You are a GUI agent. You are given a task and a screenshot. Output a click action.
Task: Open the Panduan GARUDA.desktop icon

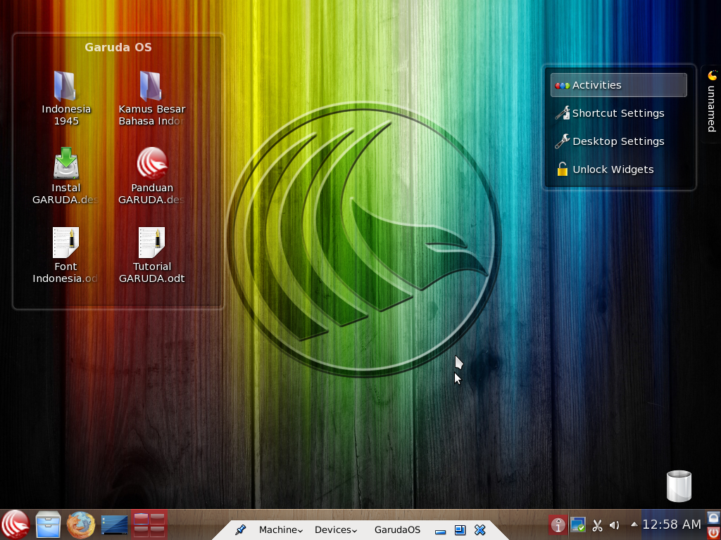click(x=151, y=163)
